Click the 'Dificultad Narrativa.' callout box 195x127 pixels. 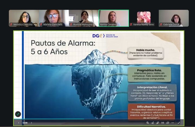pos(151,112)
